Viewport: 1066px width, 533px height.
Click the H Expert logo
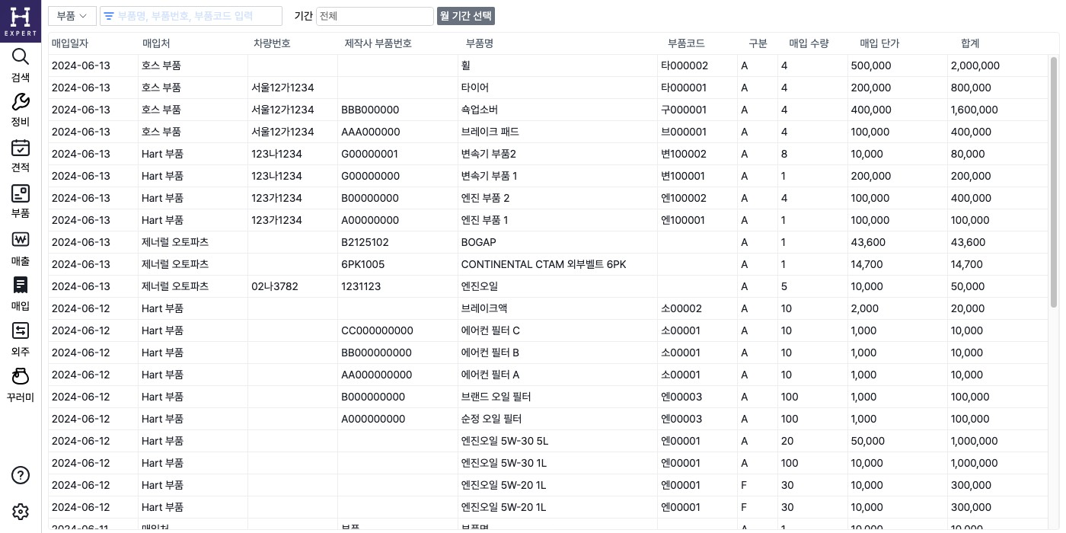click(x=21, y=21)
